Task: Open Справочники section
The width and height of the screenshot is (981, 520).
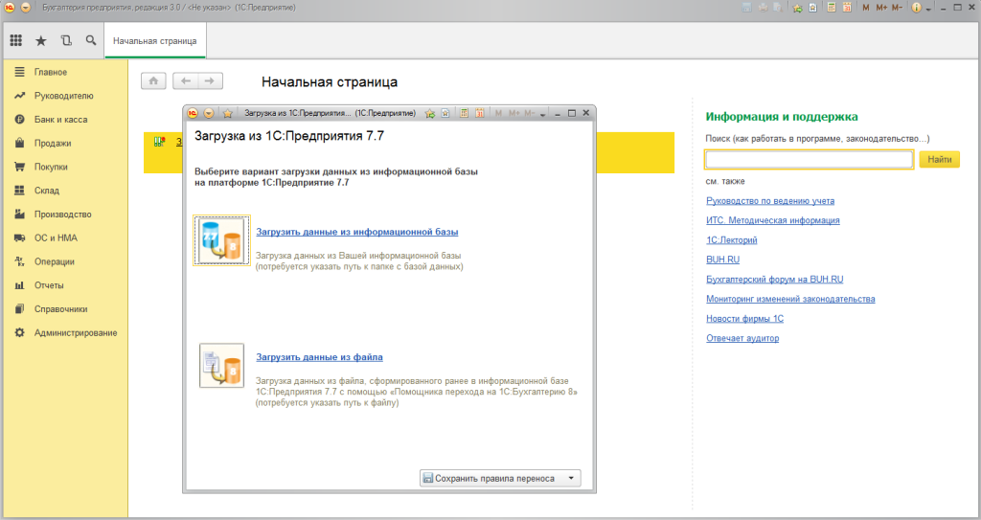Action: [x=60, y=309]
